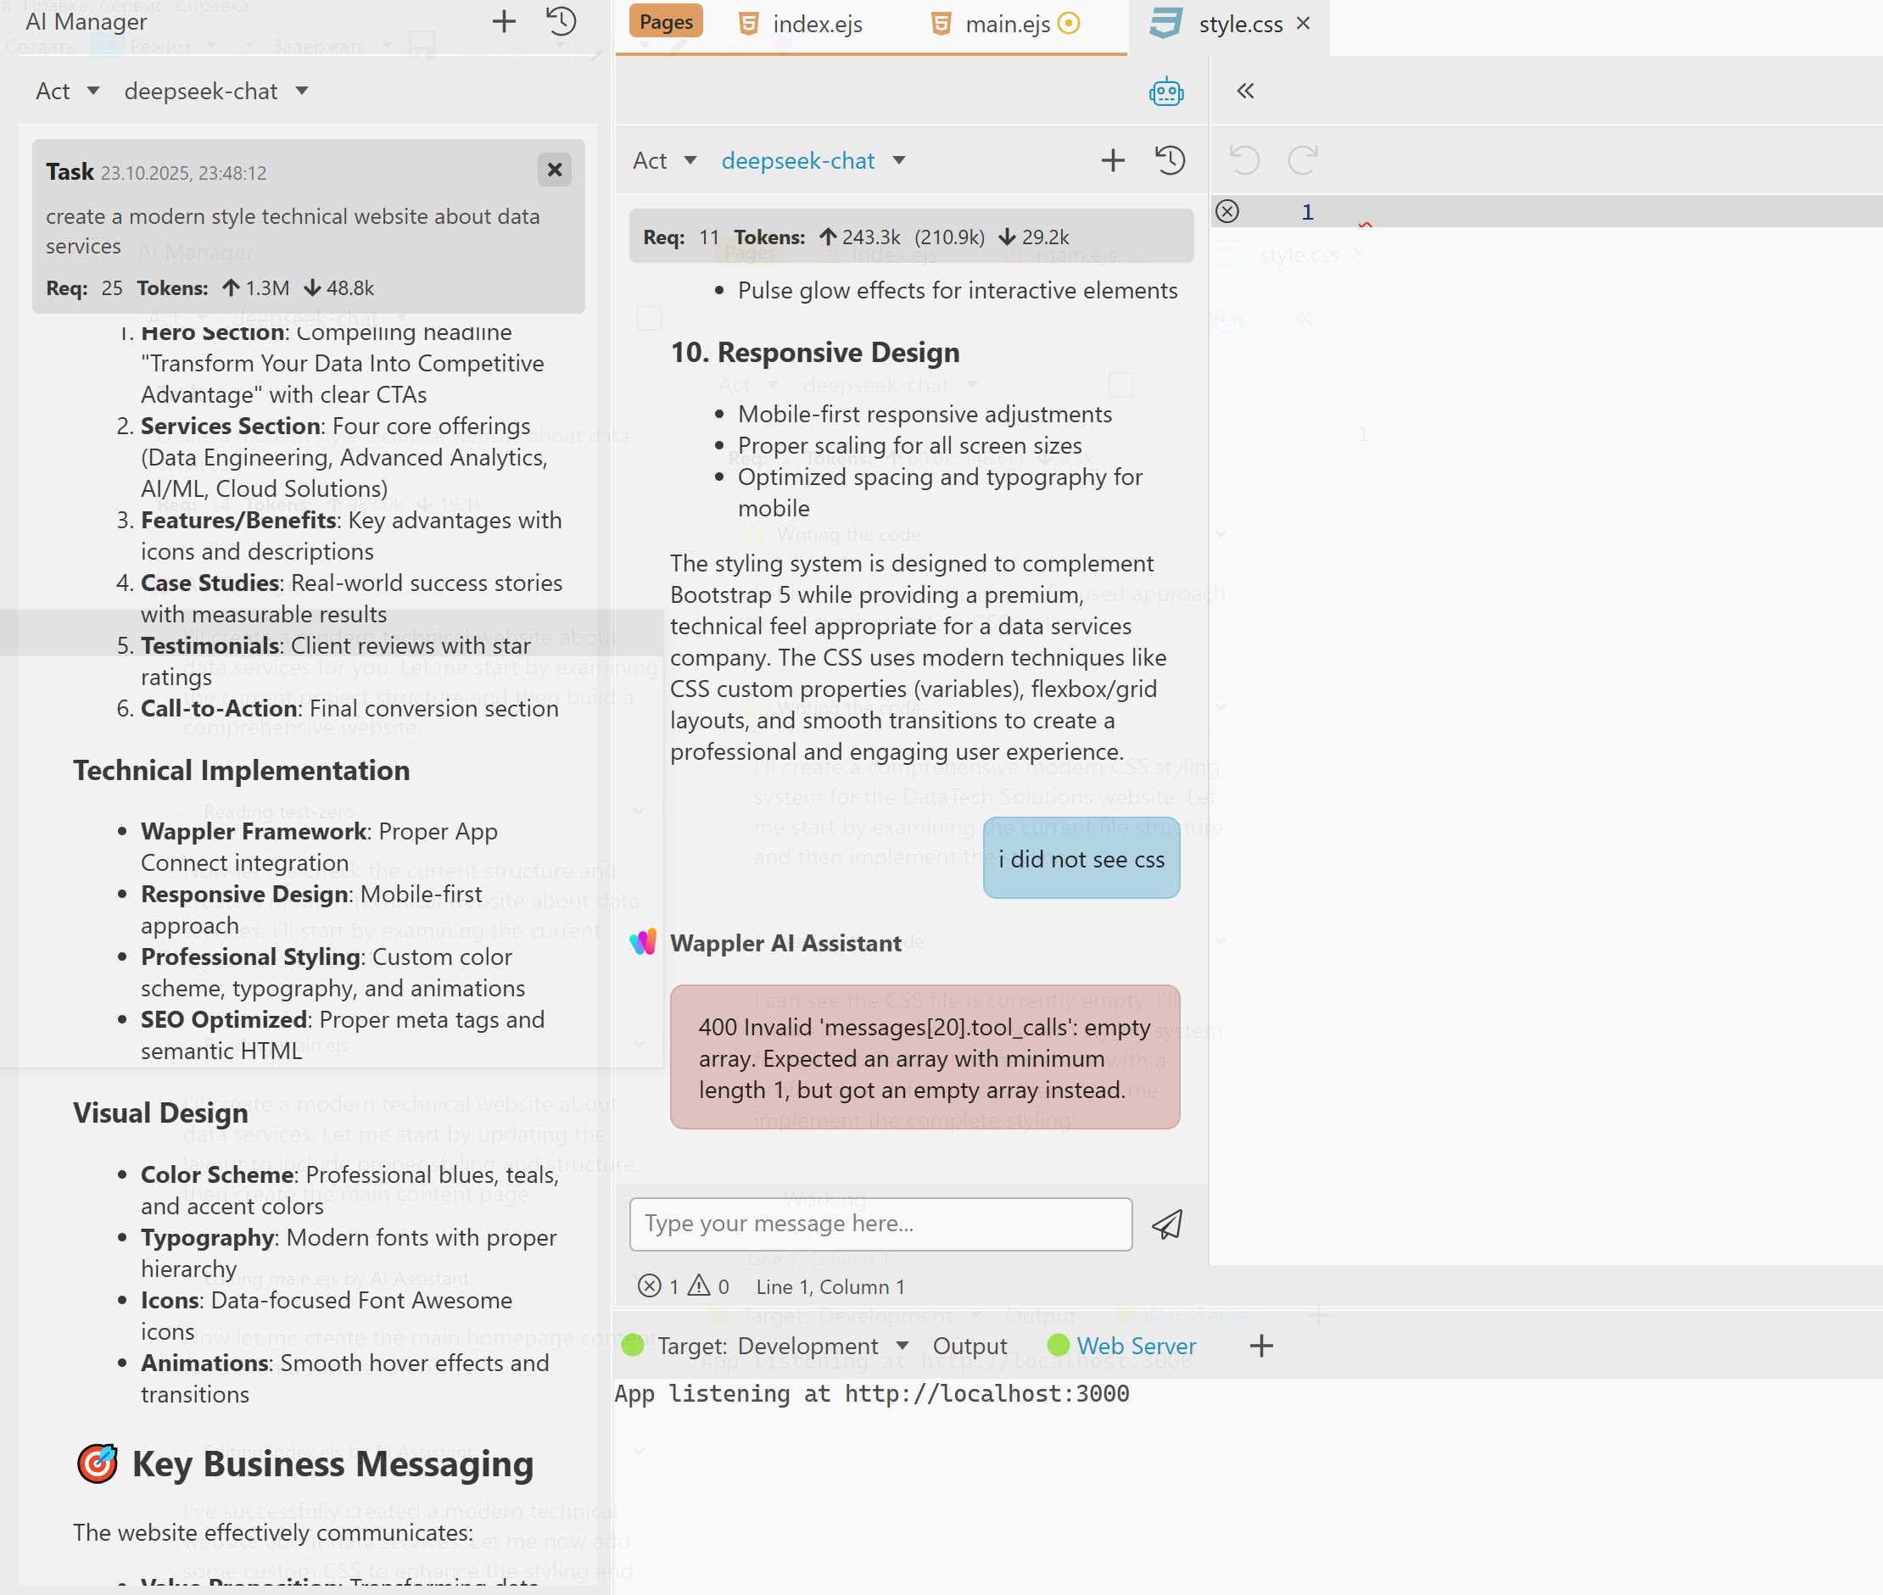The image size is (1883, 1595).
Task: Click plus icon in AI Manager header
Action: (504, 22)
